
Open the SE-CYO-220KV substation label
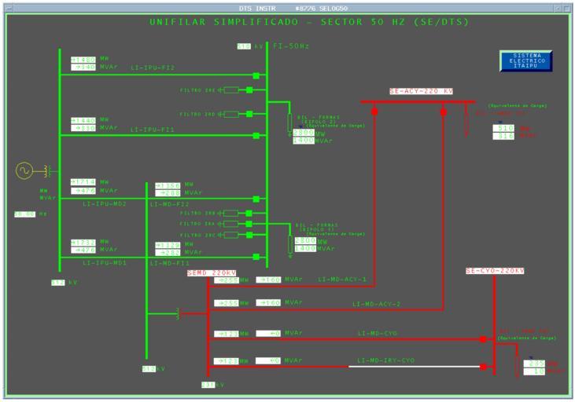coord(494,271)
